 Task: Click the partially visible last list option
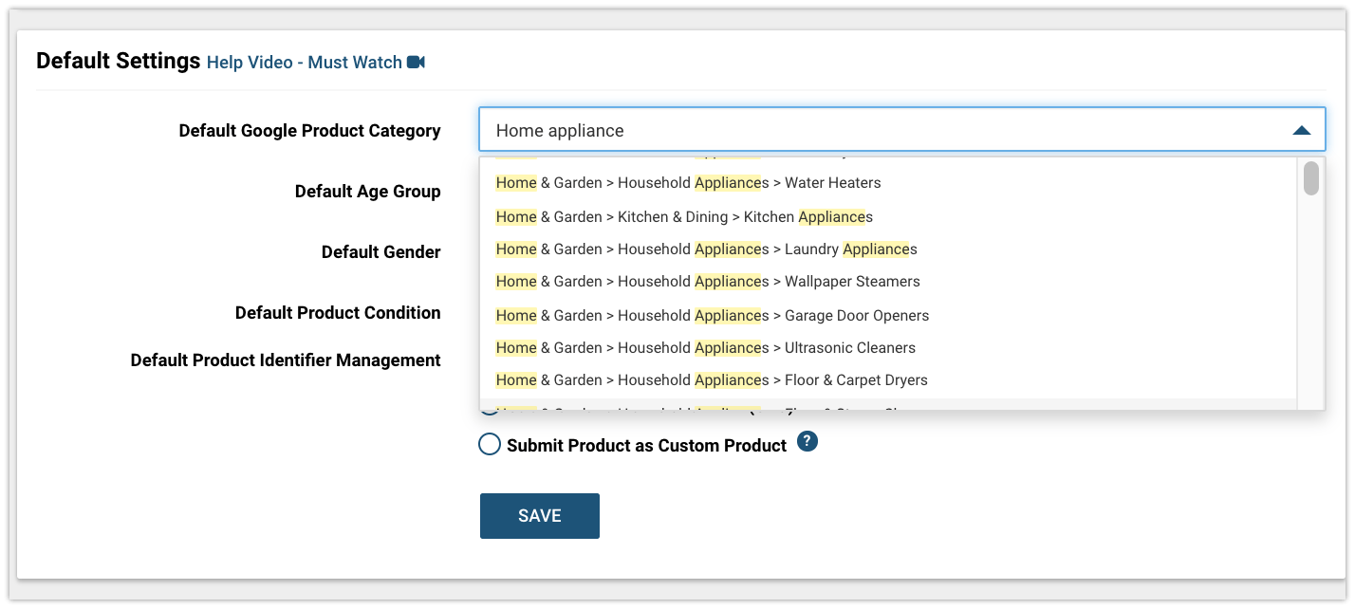pyautogui.click(x=888, y=405)
